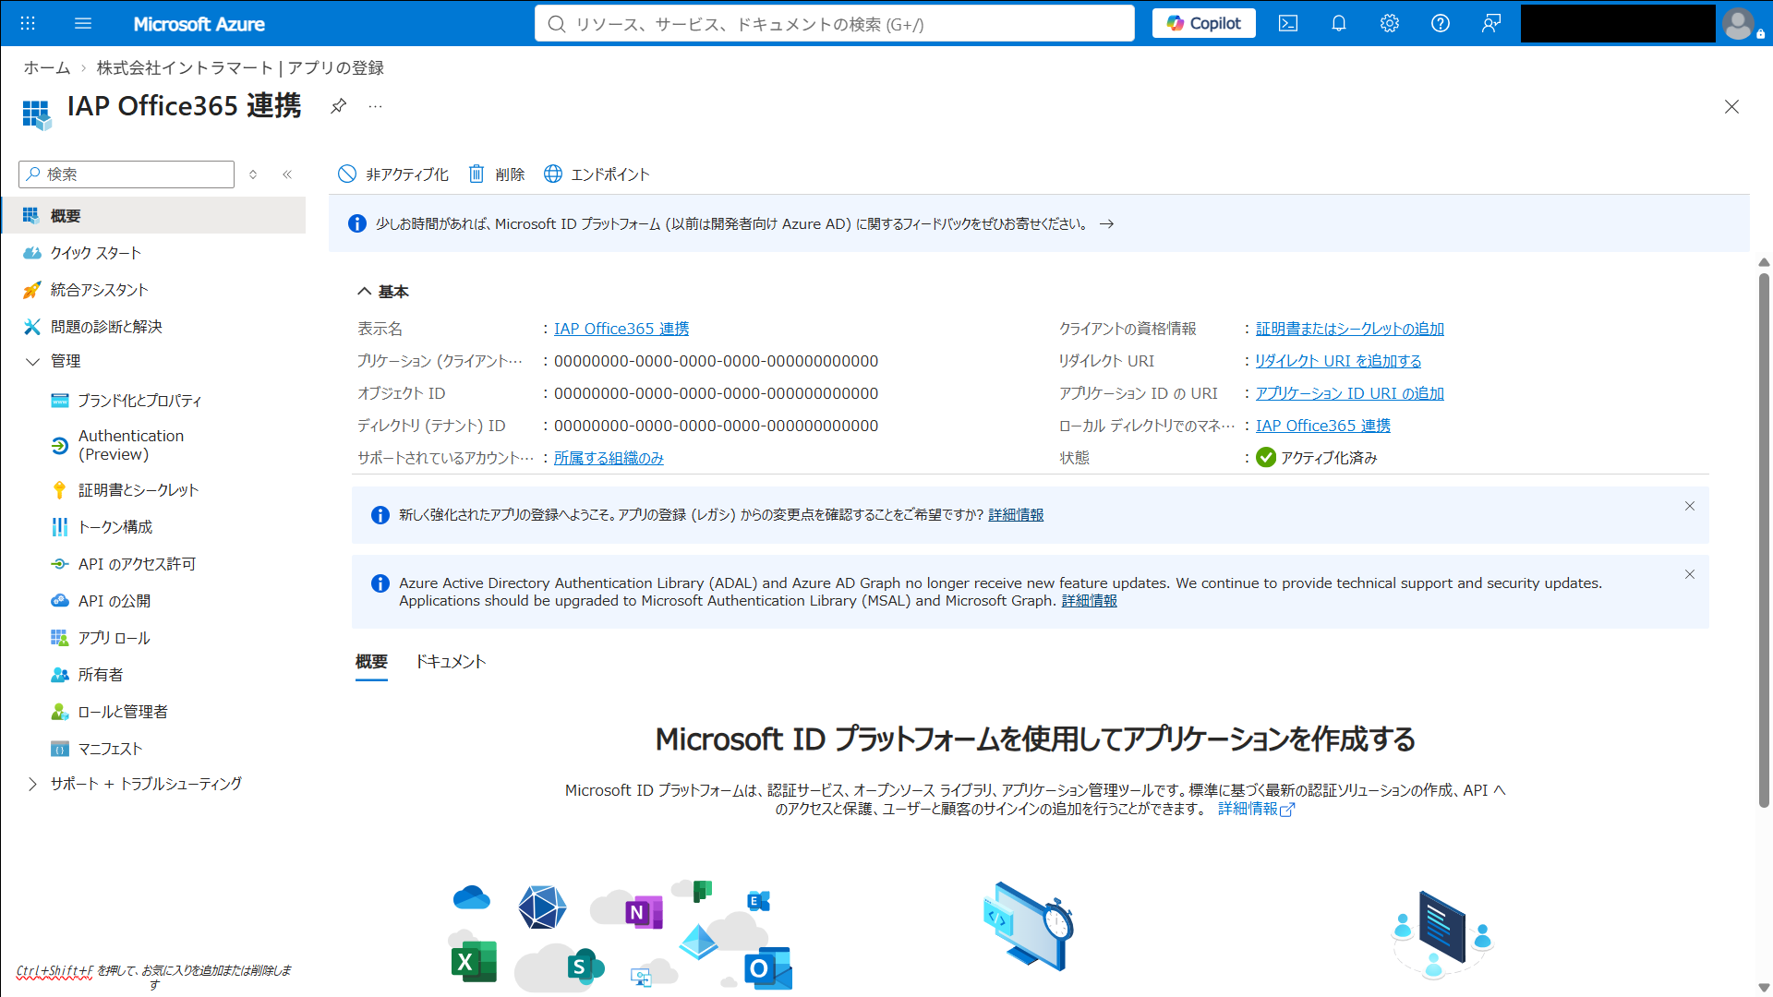Open the feedback icon in header
The image size is (1773, 997).
point(1491,23)
